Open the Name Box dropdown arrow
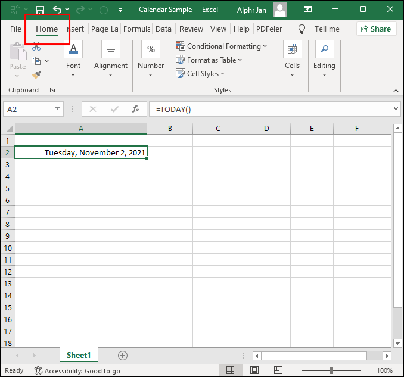The height and width of the screenshot is (377, 404). pyautogui.click(x=58, y=109)
